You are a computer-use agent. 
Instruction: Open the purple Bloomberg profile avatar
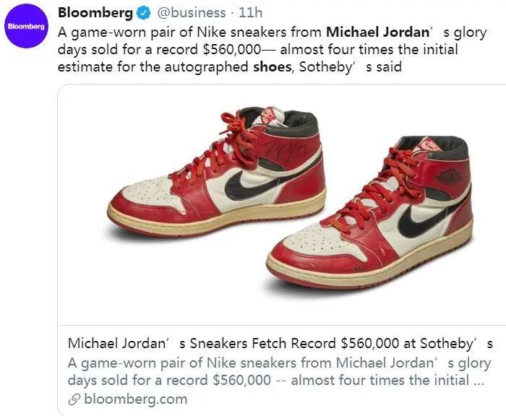click(x=26, y=26)
